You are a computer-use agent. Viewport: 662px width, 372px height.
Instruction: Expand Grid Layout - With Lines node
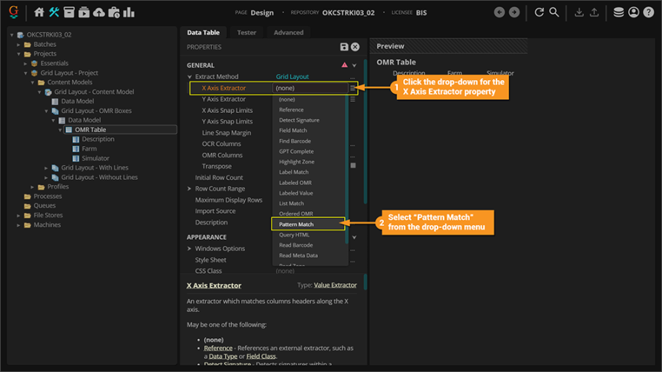pyautogui.click(x=46, y=168)
